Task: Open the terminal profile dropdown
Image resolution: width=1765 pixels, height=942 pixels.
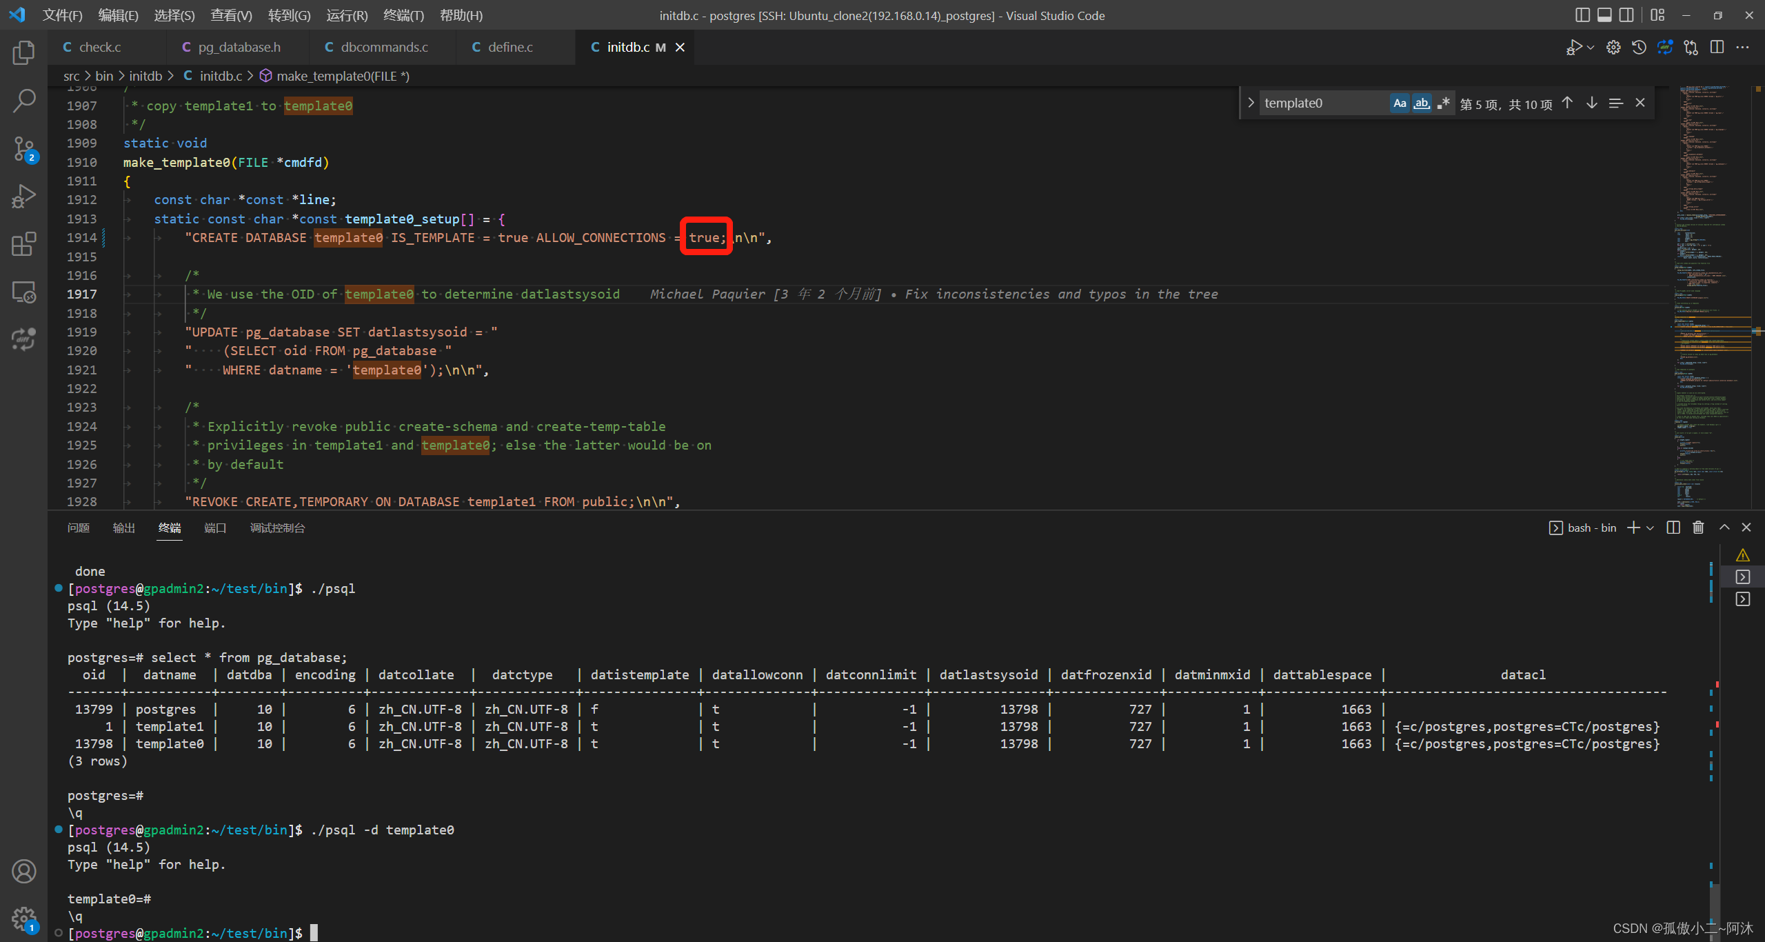Action: [x=1650, y=528]
